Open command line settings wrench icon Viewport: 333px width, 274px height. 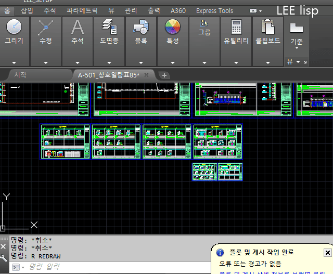point(4,258)
